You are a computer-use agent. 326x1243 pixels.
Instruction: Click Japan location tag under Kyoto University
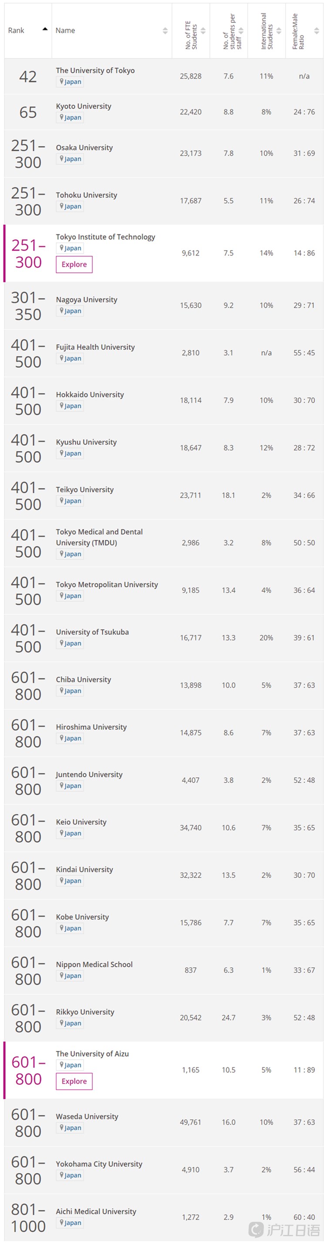point(70,118)
